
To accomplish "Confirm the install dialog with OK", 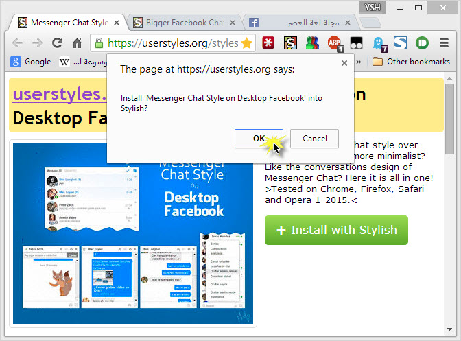I will coord(259,139).
